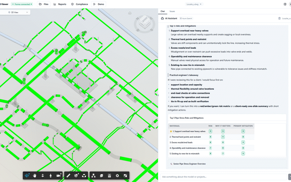
Task: Click the AI Assistant robot icon
Action: [162, 18]
